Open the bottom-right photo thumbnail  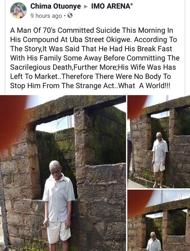click(159, 220)
